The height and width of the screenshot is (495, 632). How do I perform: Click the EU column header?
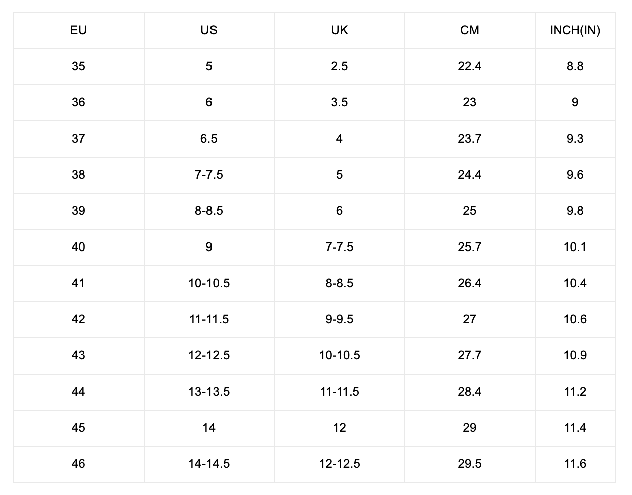(x=78, y=30)
